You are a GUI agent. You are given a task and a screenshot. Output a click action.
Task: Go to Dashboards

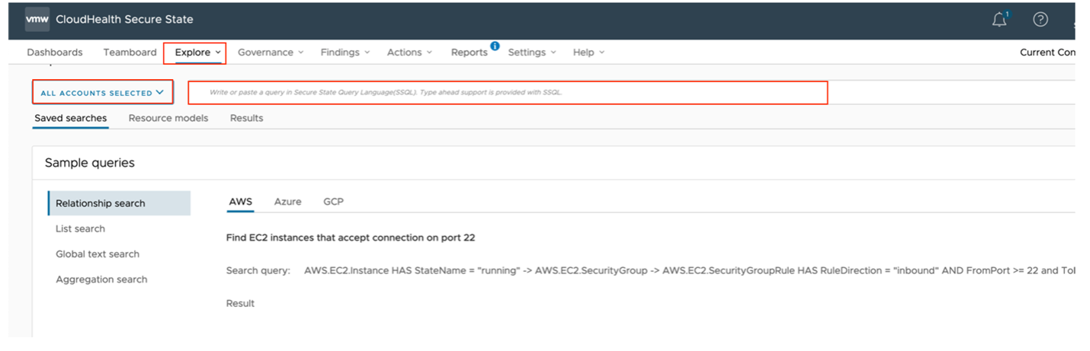(55, 53)
